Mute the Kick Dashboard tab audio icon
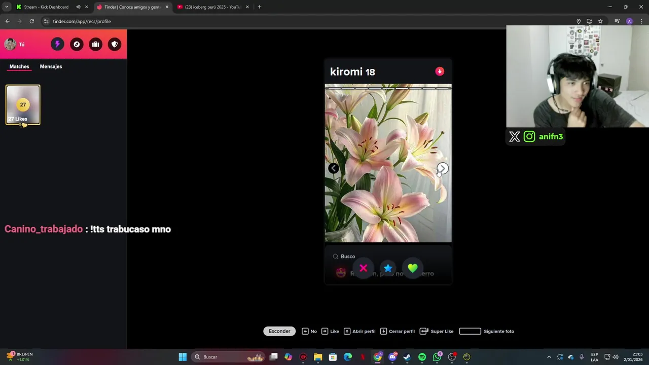This screenshot has width=649, height=365. [78, 7]
